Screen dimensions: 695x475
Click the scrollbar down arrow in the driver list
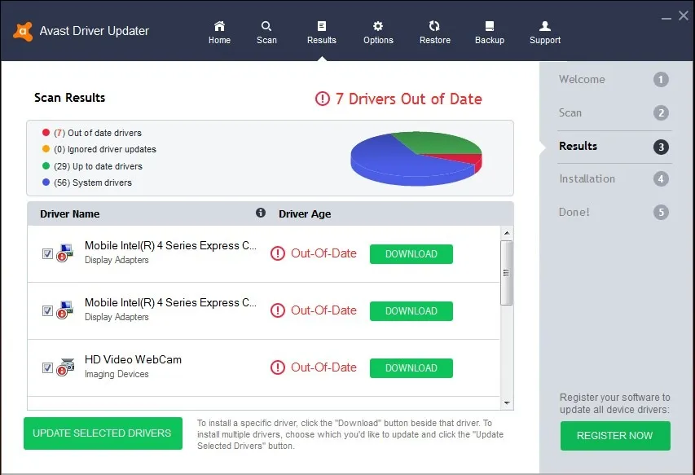tap(507, 403)
